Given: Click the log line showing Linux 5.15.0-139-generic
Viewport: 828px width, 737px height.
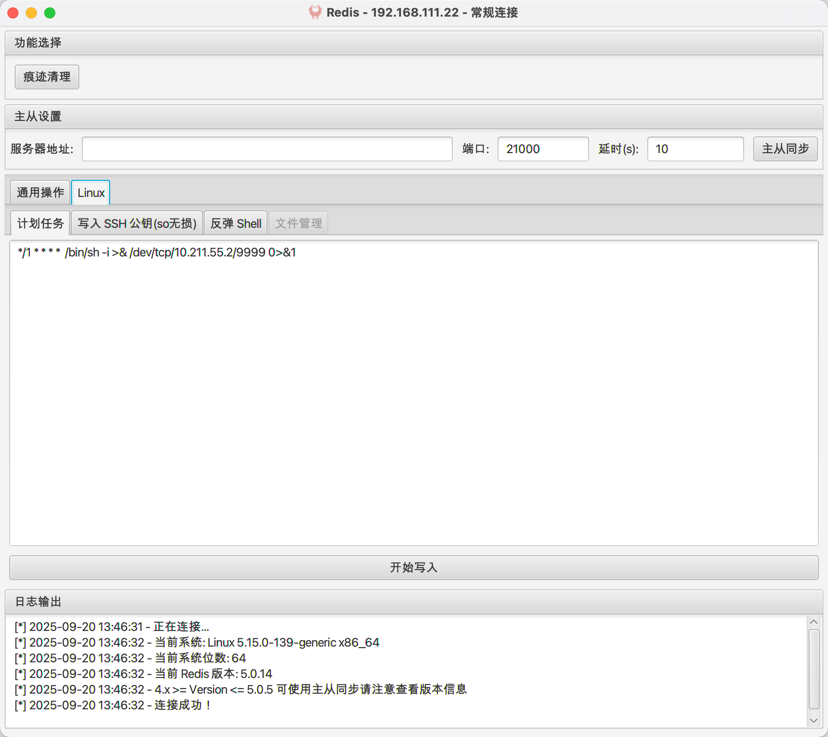Looking at the screenshot, I should point(197,642).
